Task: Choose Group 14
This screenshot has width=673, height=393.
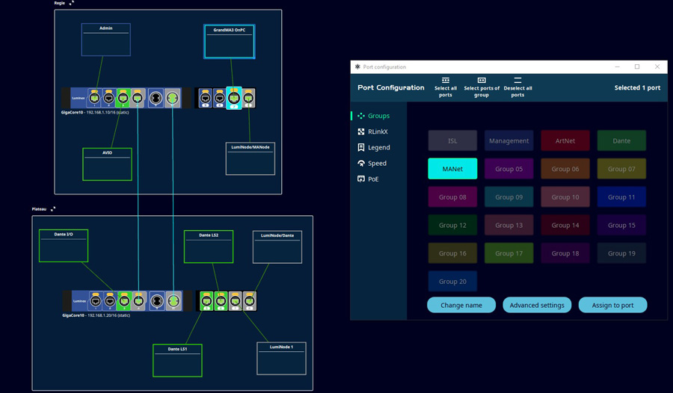Action: (x=565, y=225)
